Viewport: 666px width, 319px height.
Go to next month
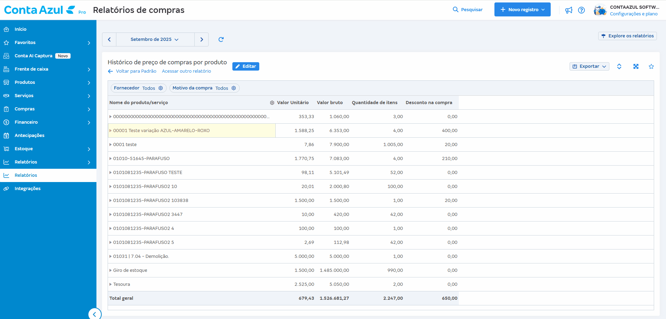[202, 39]
